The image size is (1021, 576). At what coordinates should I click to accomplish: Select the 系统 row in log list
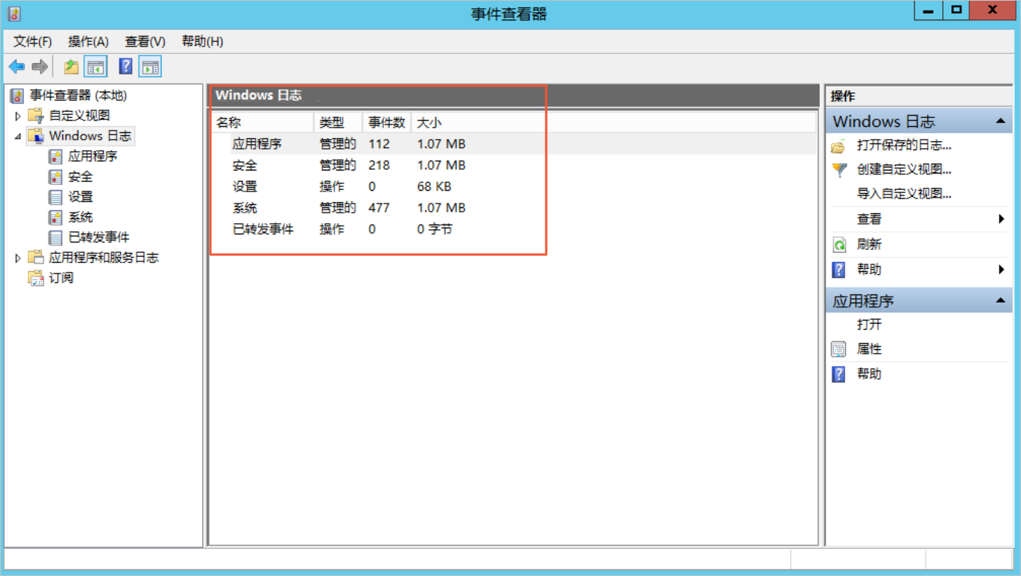click(x=513, y=208)
